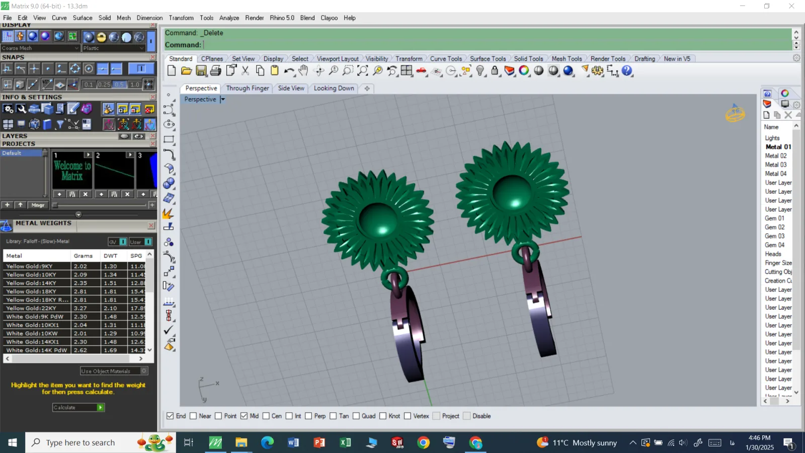805x453 pixels.
Task: Enable the Near osnap checkbox
Action: click(x=193, y=416)
